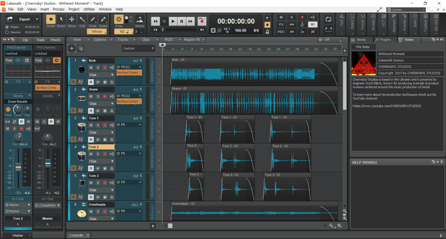
Task: Jump forward with fast-forward button
Action: (190, 21)
